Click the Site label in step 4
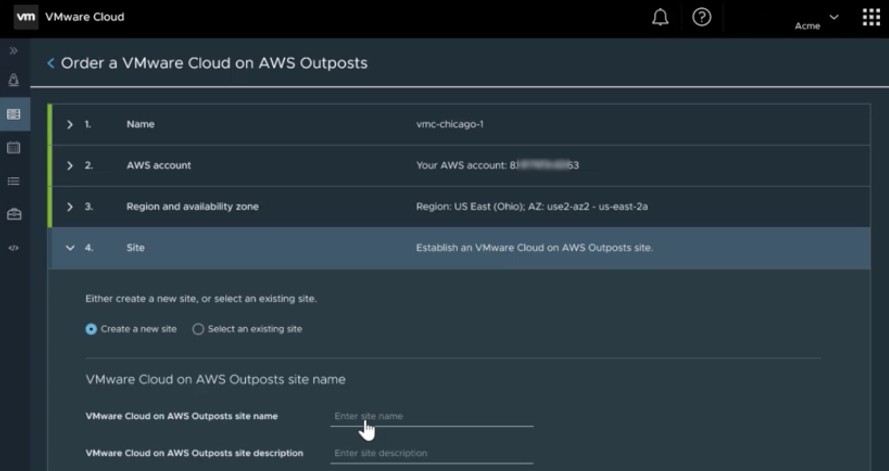Screen dimensions: 889x471 [136, 247]
